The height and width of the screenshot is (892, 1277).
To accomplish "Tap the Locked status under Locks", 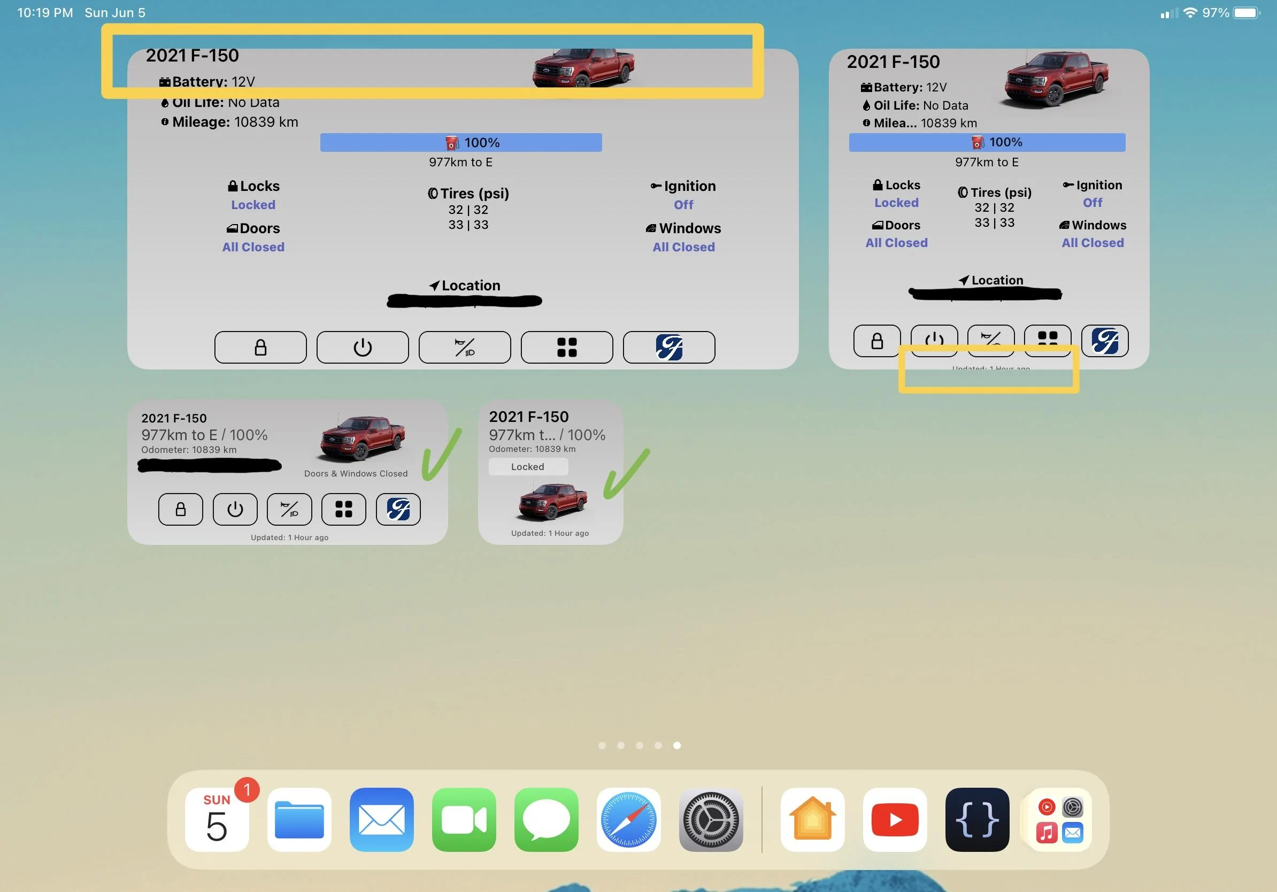I will (253, 205).
